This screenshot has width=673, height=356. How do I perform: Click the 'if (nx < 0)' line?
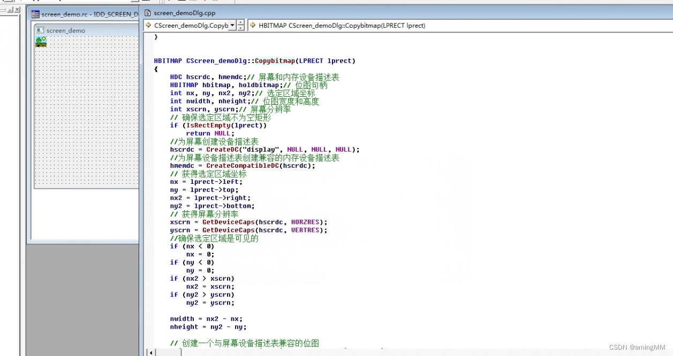tap(192, 246)
